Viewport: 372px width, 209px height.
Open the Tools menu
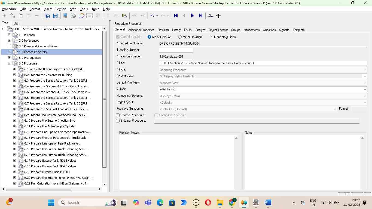84,9
